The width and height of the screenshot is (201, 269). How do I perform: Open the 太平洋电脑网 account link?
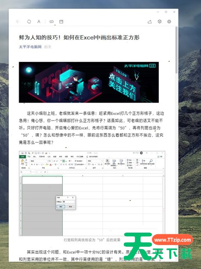[30, 47]
